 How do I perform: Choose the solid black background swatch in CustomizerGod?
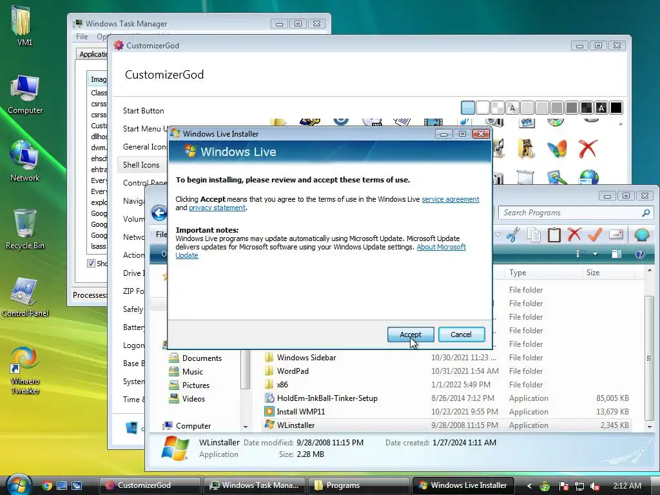pos(616,108)
